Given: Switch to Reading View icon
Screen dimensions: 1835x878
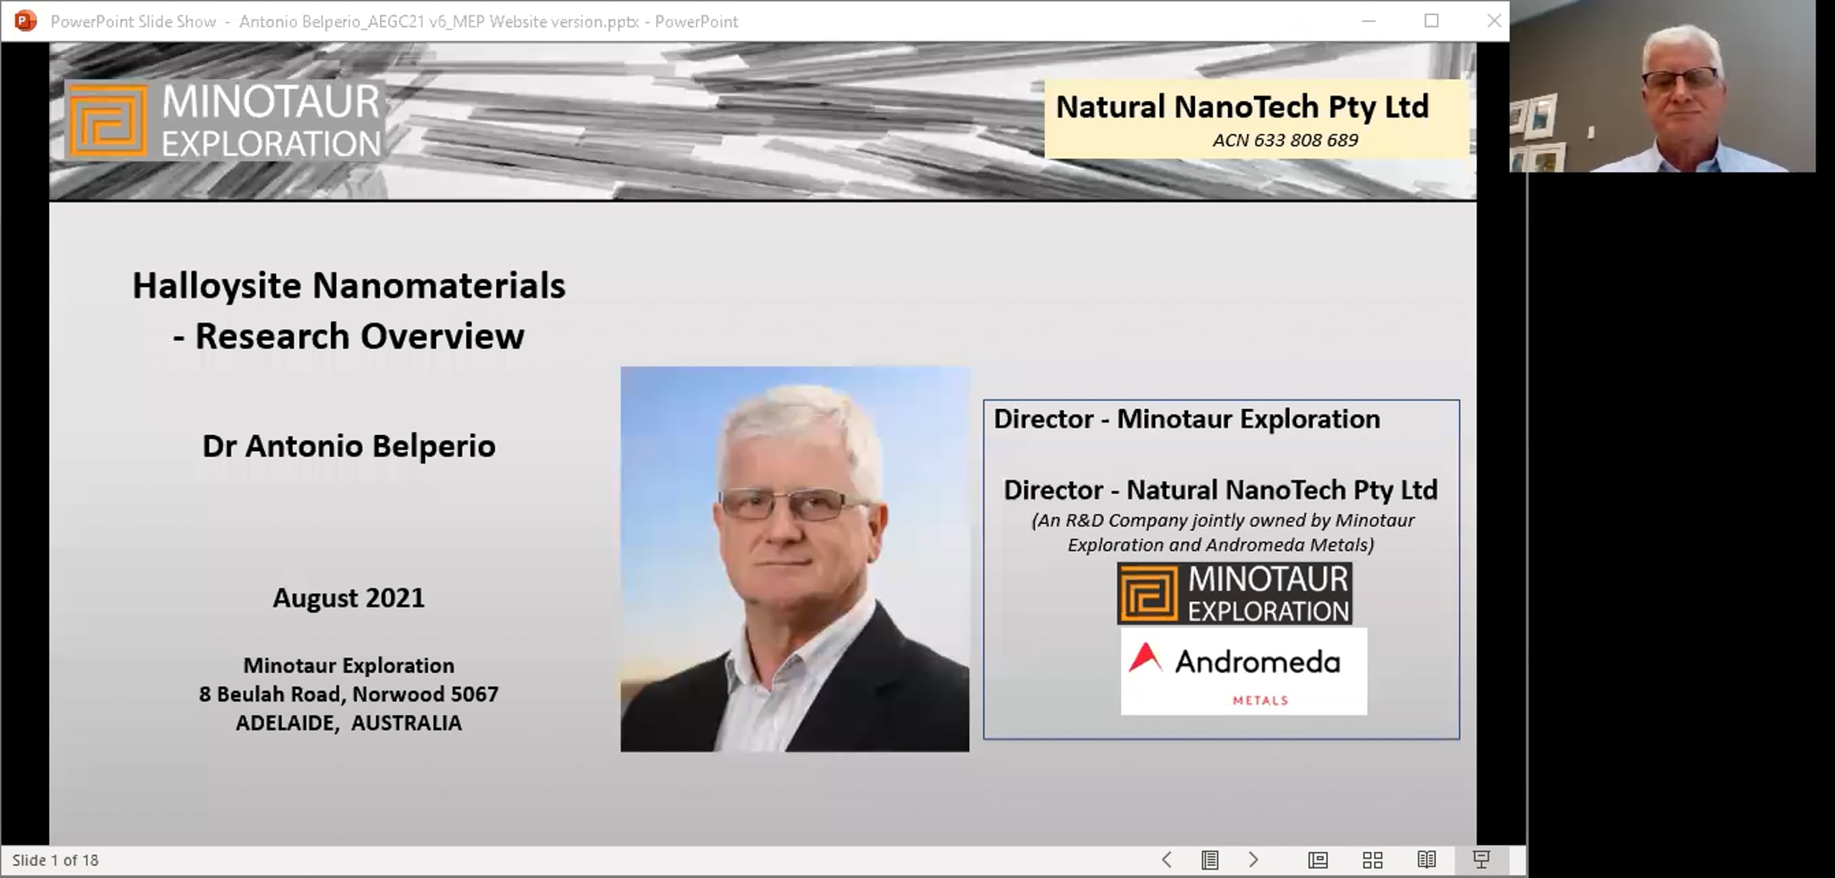Looking at the screenshot, I should point(1427,860).
